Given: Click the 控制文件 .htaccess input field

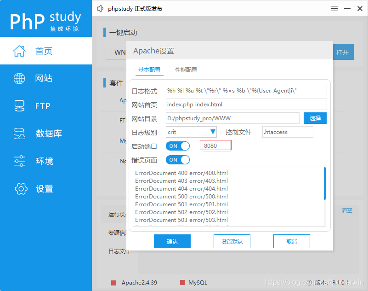Looking at the screenshot, I should point(288,132).
